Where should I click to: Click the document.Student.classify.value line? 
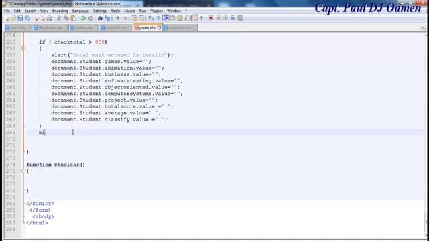tap(109, 120)
